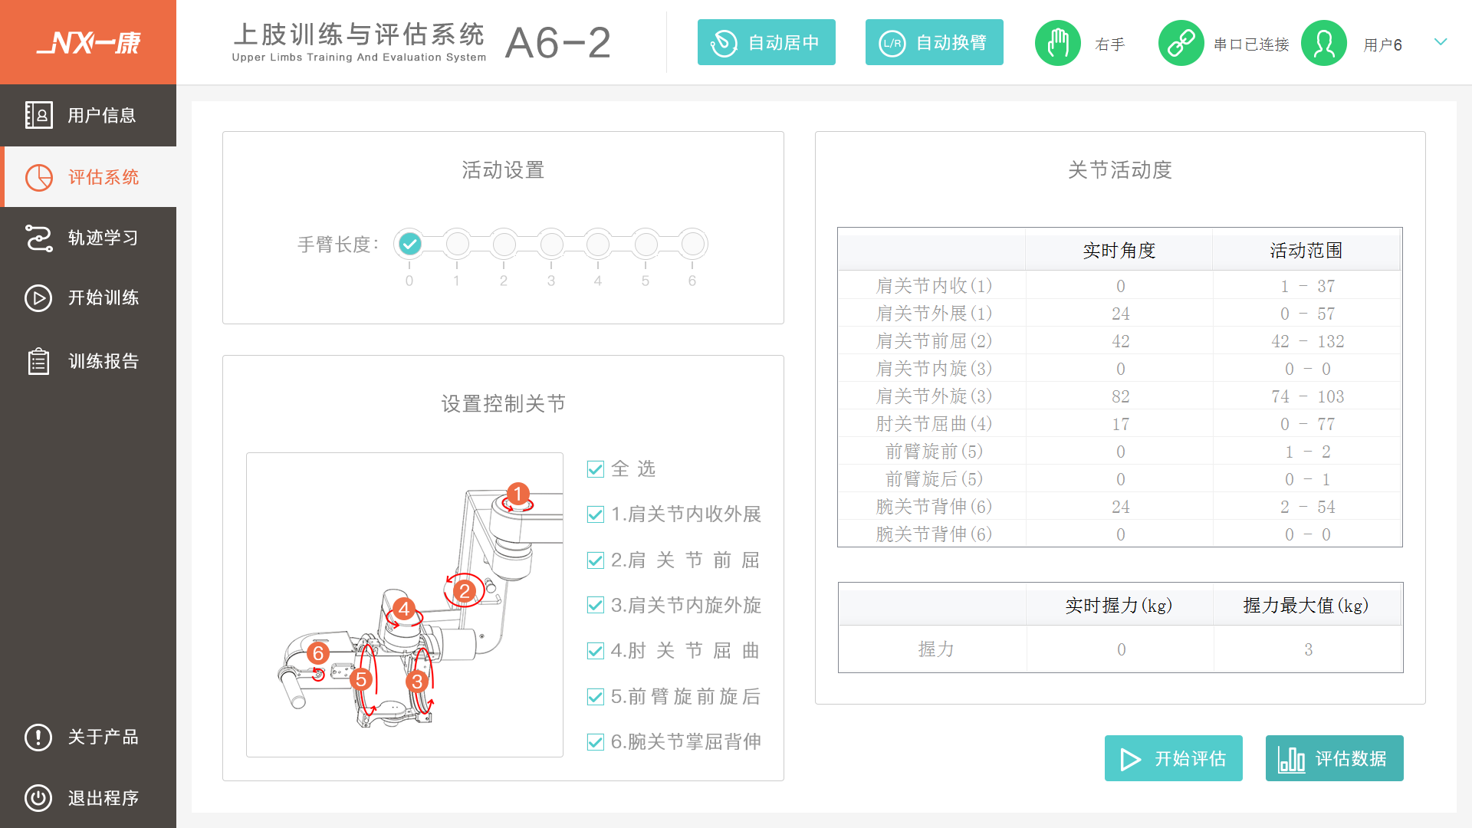Open the 轨迹学习 sidebar menu
The image size is (1472, 828).
click(88, 238)
